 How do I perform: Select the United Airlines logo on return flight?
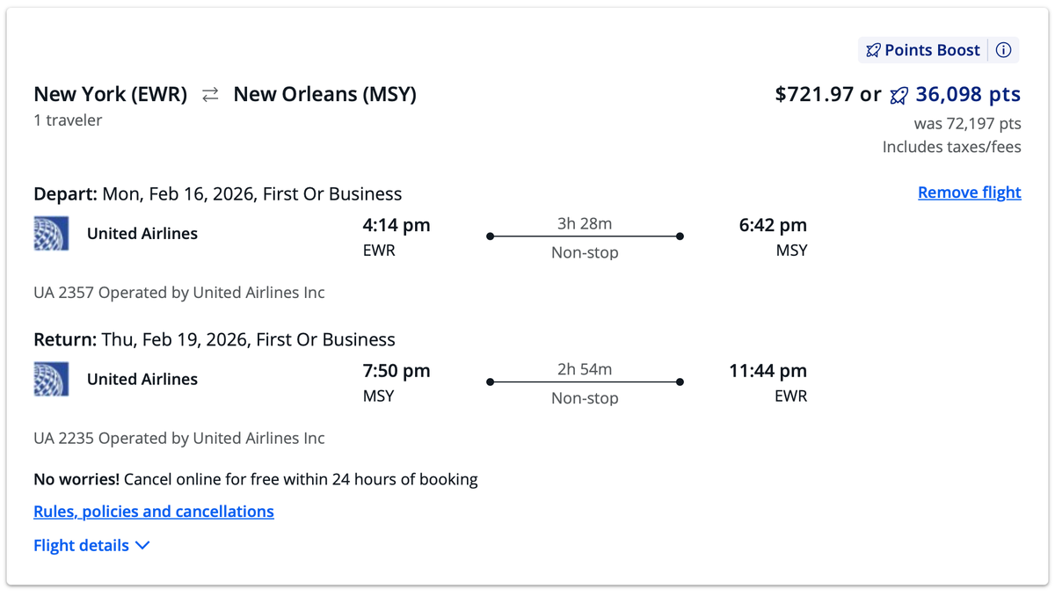click(51, 379)
